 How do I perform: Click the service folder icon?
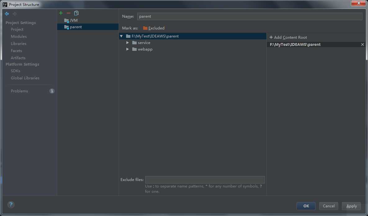tap(134, 43)
